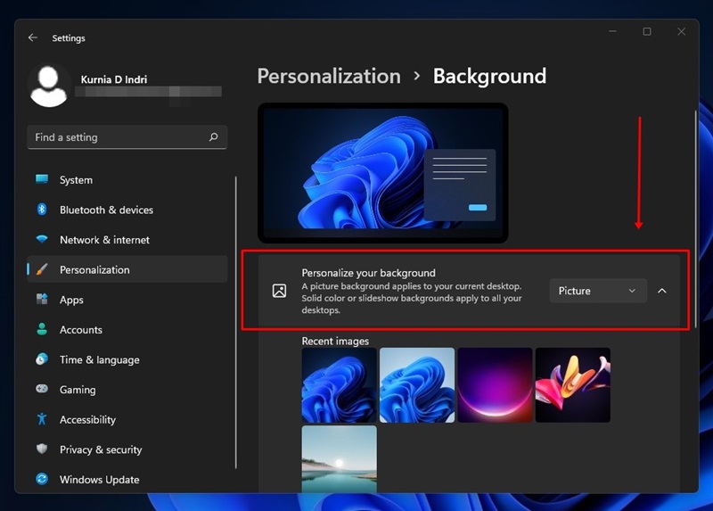
Task: Click the Personalization breadcrumb link
Action: (329, 76)
